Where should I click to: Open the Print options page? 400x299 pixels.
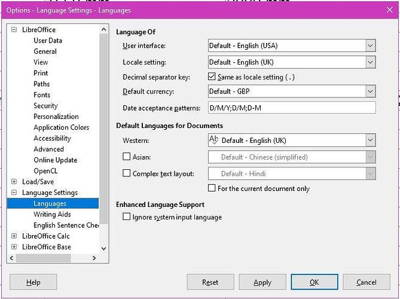click(x=41, y=73)
